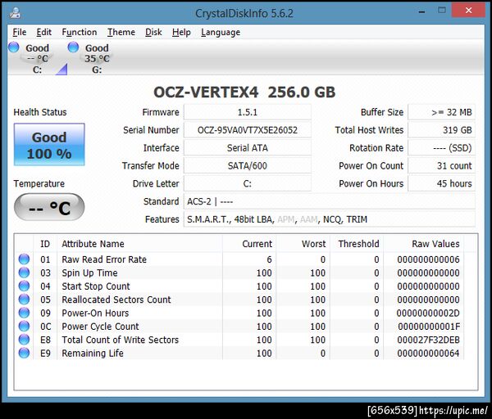Click the CrystalDiskInfo app icon in title bar
Screen dimensions: 492x419
[15, 13]
